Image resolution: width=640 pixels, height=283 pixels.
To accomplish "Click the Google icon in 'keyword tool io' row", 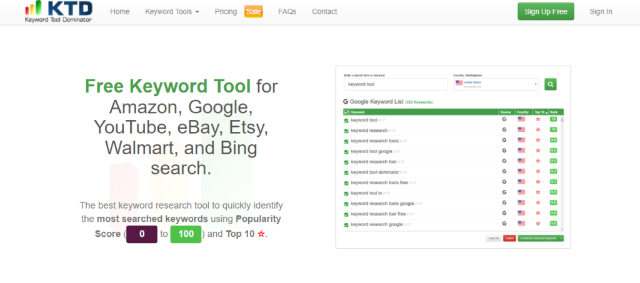I will (504, 192).
